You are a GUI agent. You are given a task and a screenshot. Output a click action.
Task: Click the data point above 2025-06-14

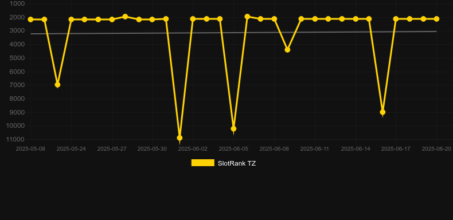356,19
